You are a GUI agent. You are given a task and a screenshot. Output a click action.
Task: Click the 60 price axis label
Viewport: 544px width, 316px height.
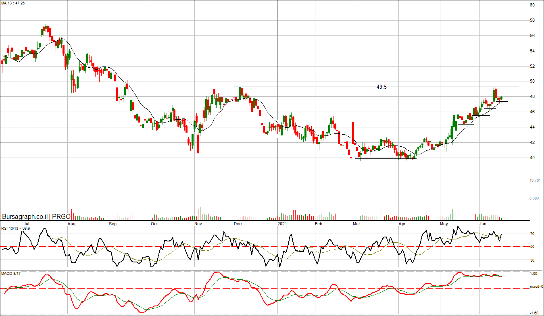pyautogui.click(x=532, y=5)
